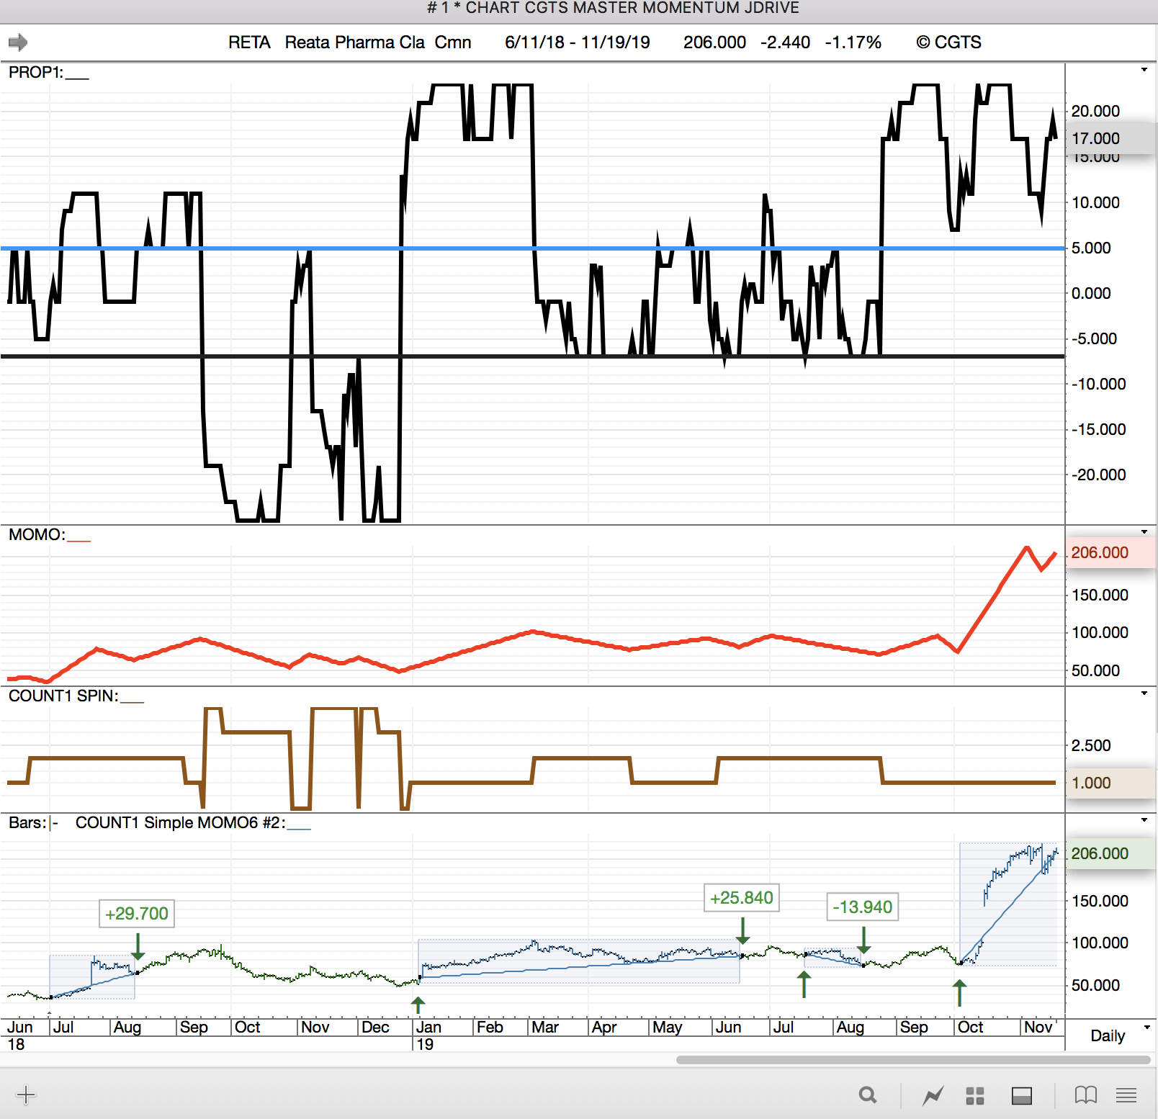
Task: Click the +25.840 trade profit label
Action: point(742,898)
